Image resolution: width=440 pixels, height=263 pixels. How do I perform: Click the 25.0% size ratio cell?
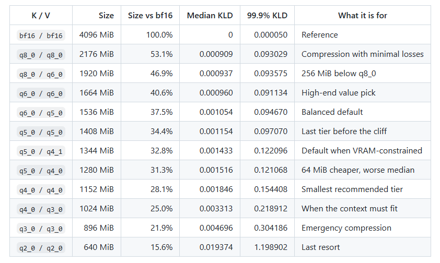click(x=161, y=209)
